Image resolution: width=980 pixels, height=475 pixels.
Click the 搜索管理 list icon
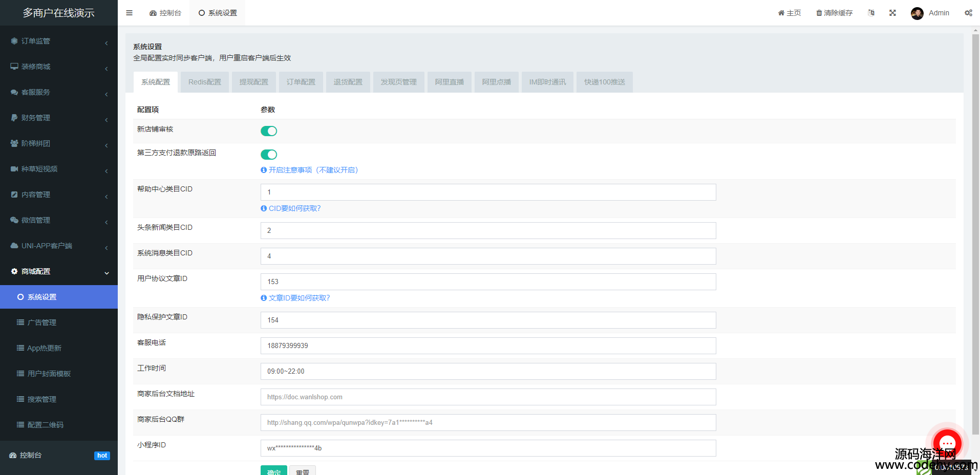tap(20, 399)
